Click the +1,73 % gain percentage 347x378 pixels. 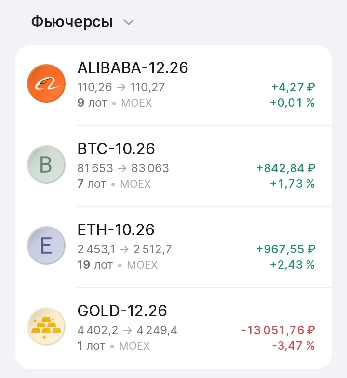292,184
